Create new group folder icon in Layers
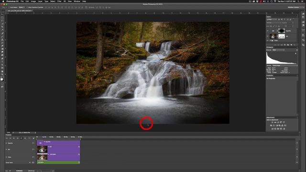This screenshot has height=172, width=306. [288, 45]
